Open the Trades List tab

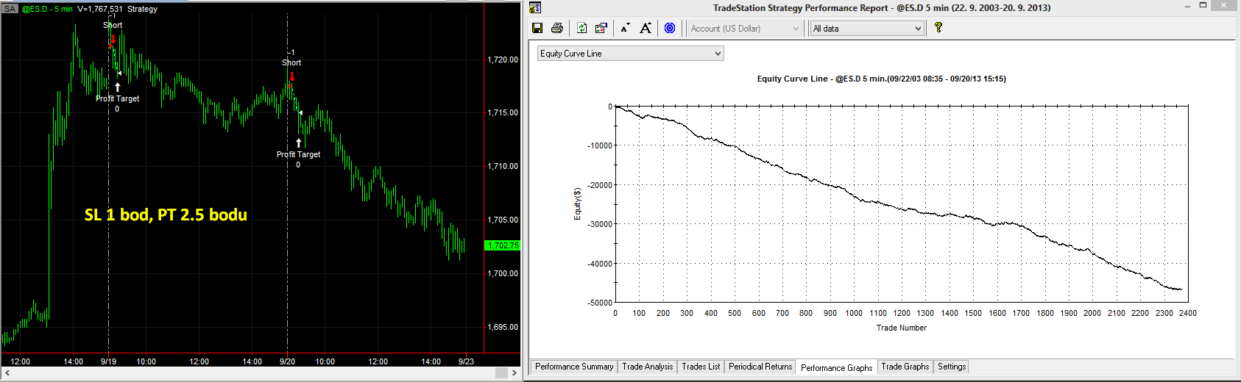click(x=701, y=367)
